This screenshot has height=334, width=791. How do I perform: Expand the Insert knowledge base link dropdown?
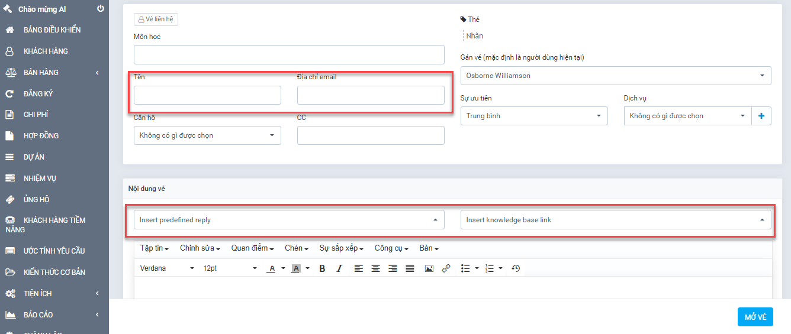coord(615,220)
